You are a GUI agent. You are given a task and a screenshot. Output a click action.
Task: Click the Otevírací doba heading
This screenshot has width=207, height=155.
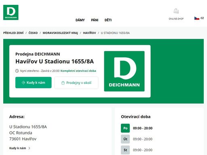tap(136, 117)
